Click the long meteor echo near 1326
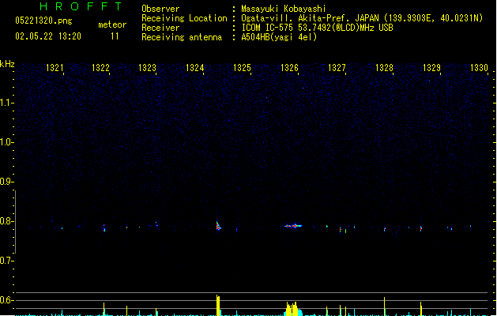 [293, 226]
